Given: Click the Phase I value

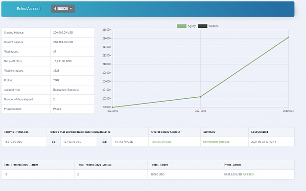Looking at the screenshot, I should (58, 109).
